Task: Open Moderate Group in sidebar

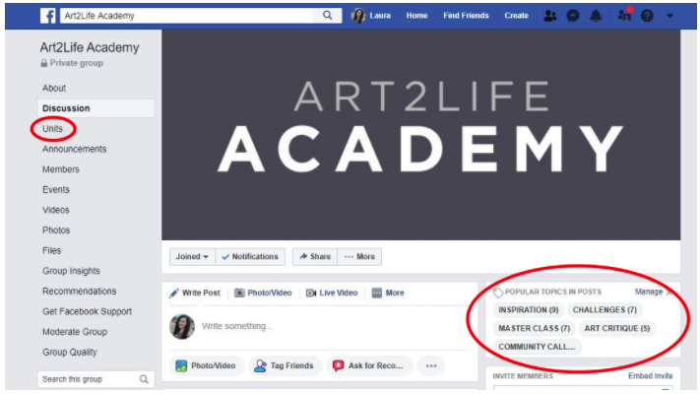Action: pos(75,332)
